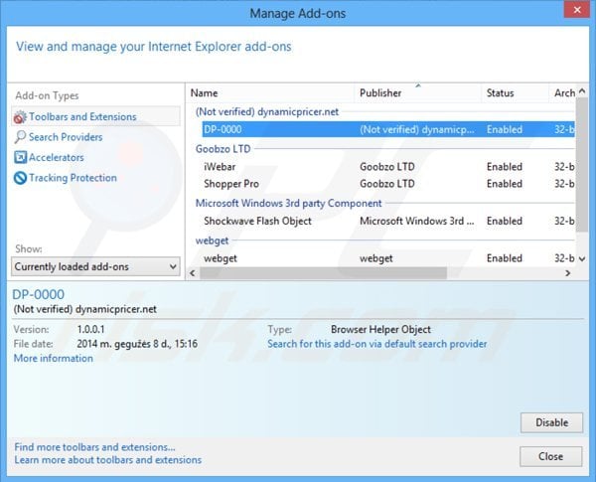Click the horizontal scrollbar left arrow

[x=193, y=273]
